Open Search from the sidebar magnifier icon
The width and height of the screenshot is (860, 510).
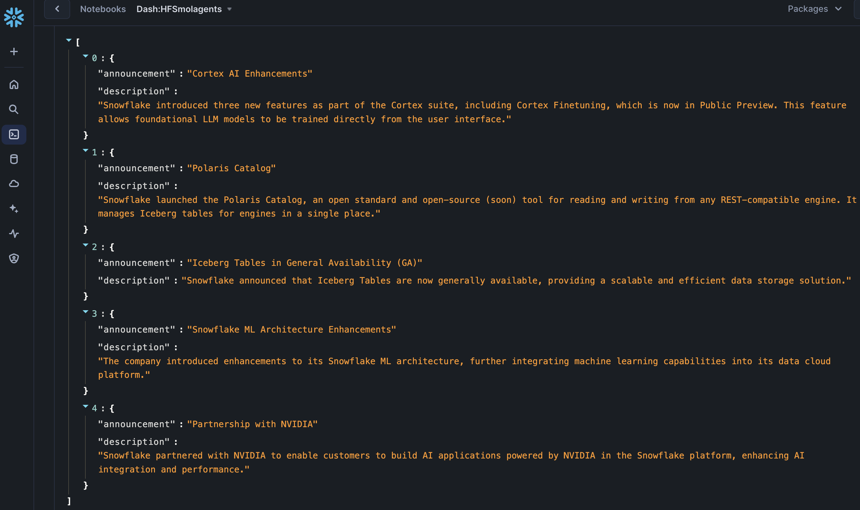(14, 109)
